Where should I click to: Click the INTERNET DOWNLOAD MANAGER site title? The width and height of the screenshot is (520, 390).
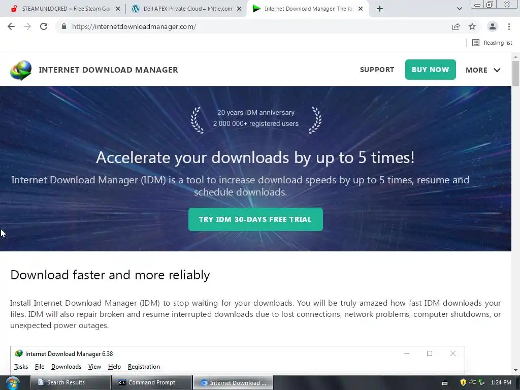tap(109, 70)
